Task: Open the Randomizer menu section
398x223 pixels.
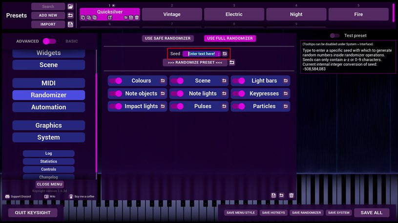Action: pyautogui.click(x=48, y=95)
